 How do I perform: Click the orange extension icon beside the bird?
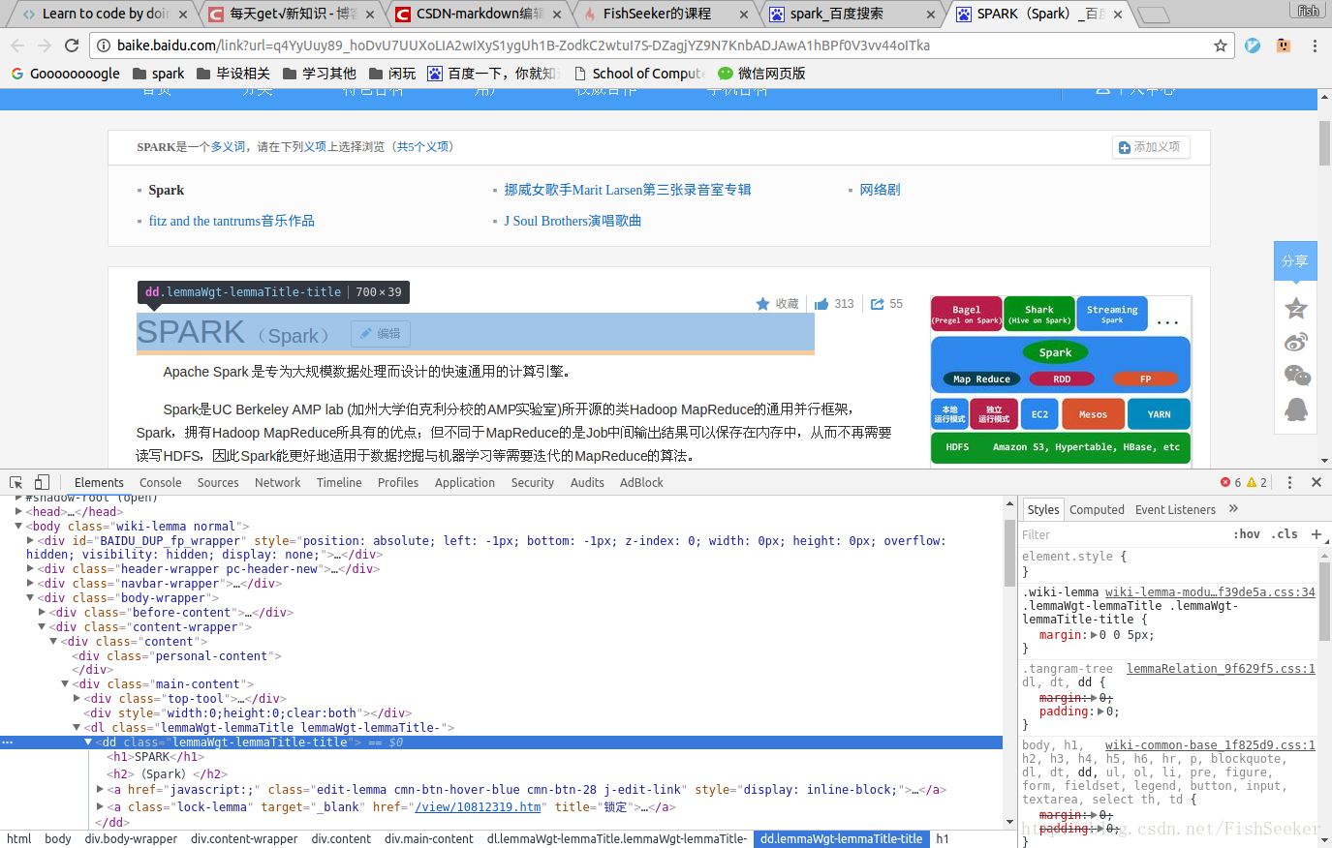[x=1284, y=45]
